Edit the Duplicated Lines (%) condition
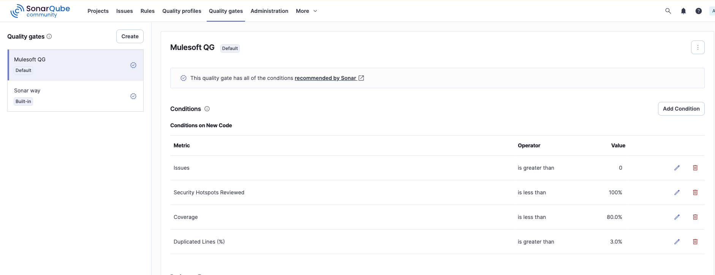 coord(677,242)
